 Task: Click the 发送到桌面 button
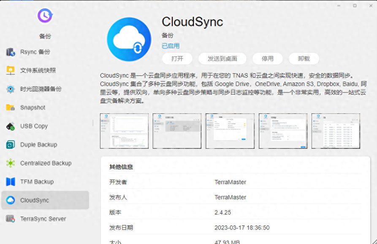pos(222,59)
